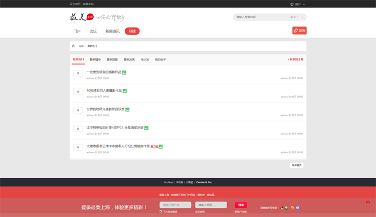This screenshot has height=217, width=376.
Task: Click reply count 0 of 世界各地风光摄影作品欣赏
Action: 78,110
